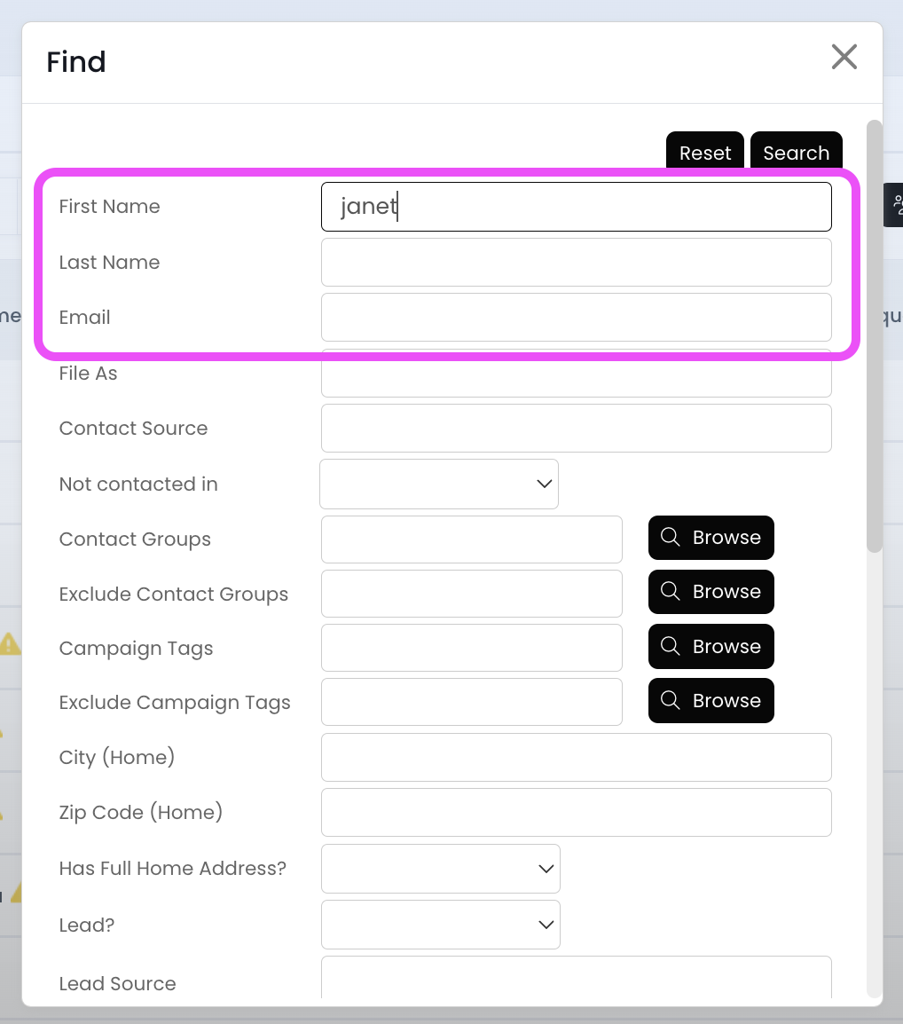The height and width of the screenshot is (1024, 903).
Task: Focus the Contact Source field
Action: click(x=576, y=428)
